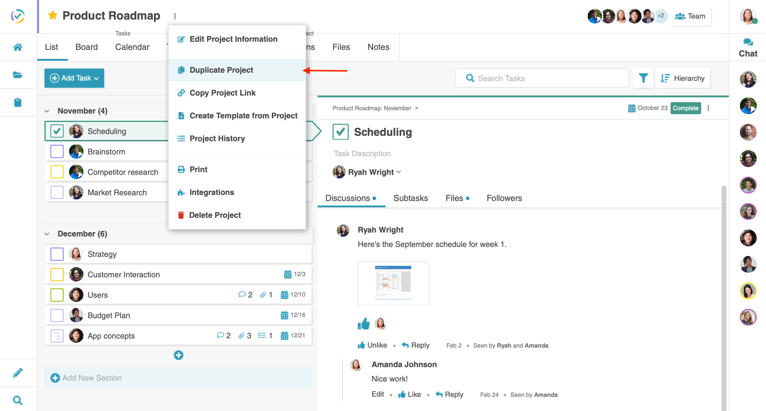Open the Add Task dropdown arrow

(x=97, y=78)
